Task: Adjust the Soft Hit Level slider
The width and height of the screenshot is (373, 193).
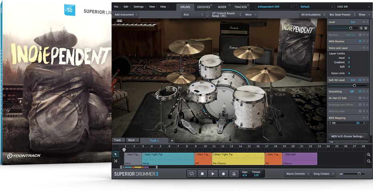Action: pyautogui.click(x=354, y=85)
